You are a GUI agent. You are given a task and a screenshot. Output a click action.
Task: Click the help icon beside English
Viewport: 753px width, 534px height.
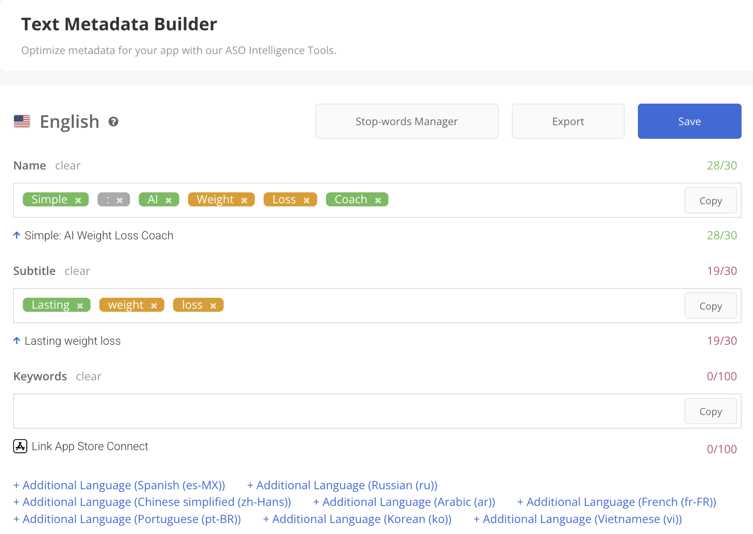(113, 122)
